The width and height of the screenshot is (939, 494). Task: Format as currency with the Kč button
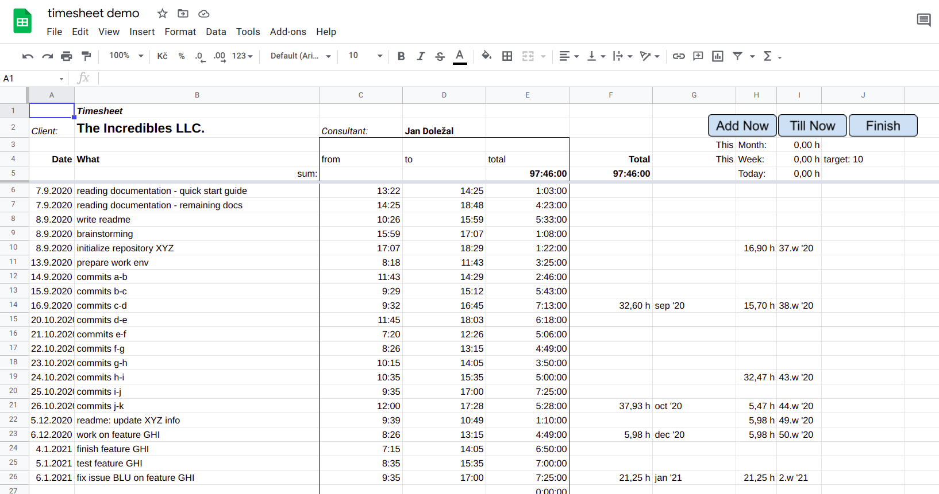(163, 56)
